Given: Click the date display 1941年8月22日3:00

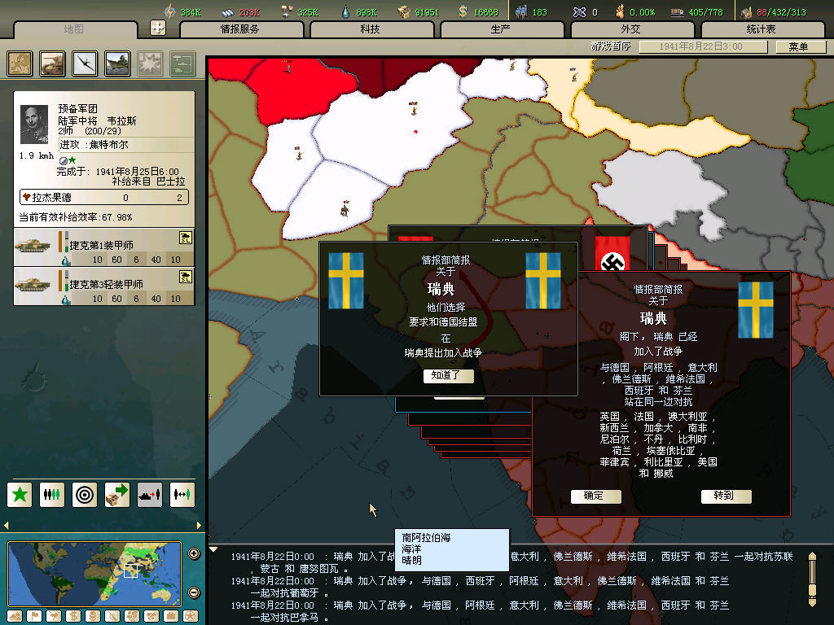Looking at the screenshot, I should (703, 46).
